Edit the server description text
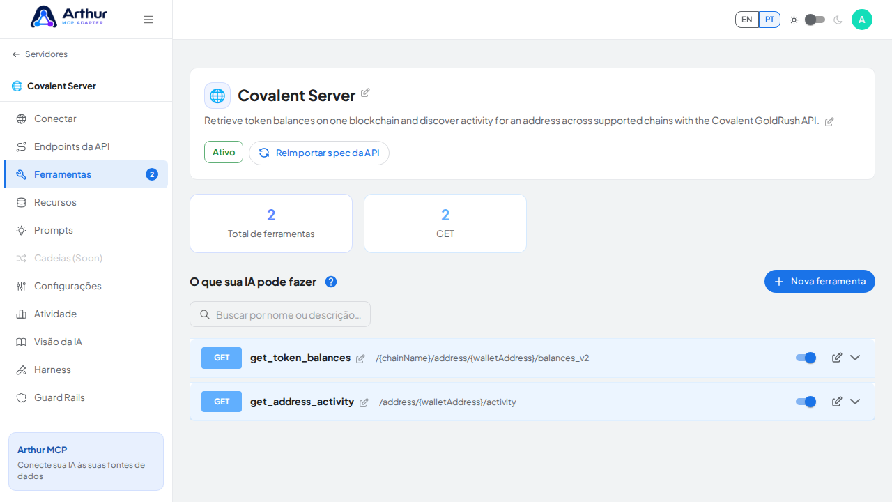 [x=829, y=121]
